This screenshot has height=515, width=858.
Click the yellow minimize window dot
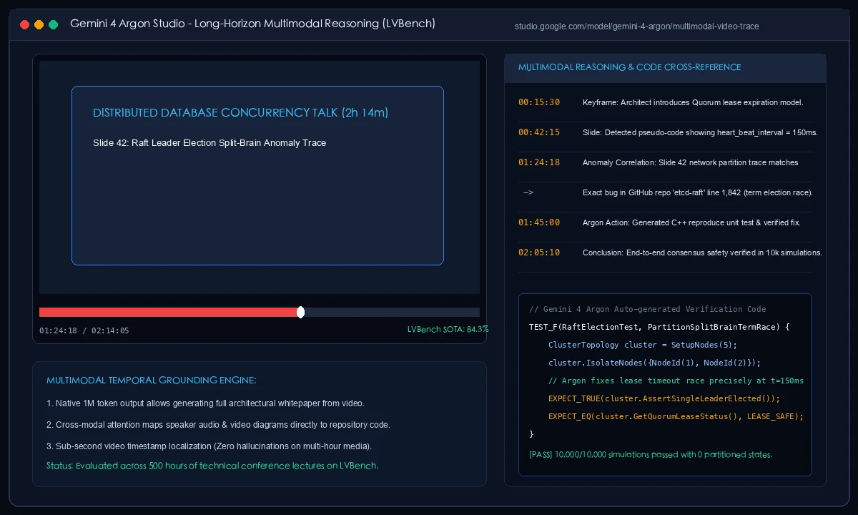coord(39,24)
